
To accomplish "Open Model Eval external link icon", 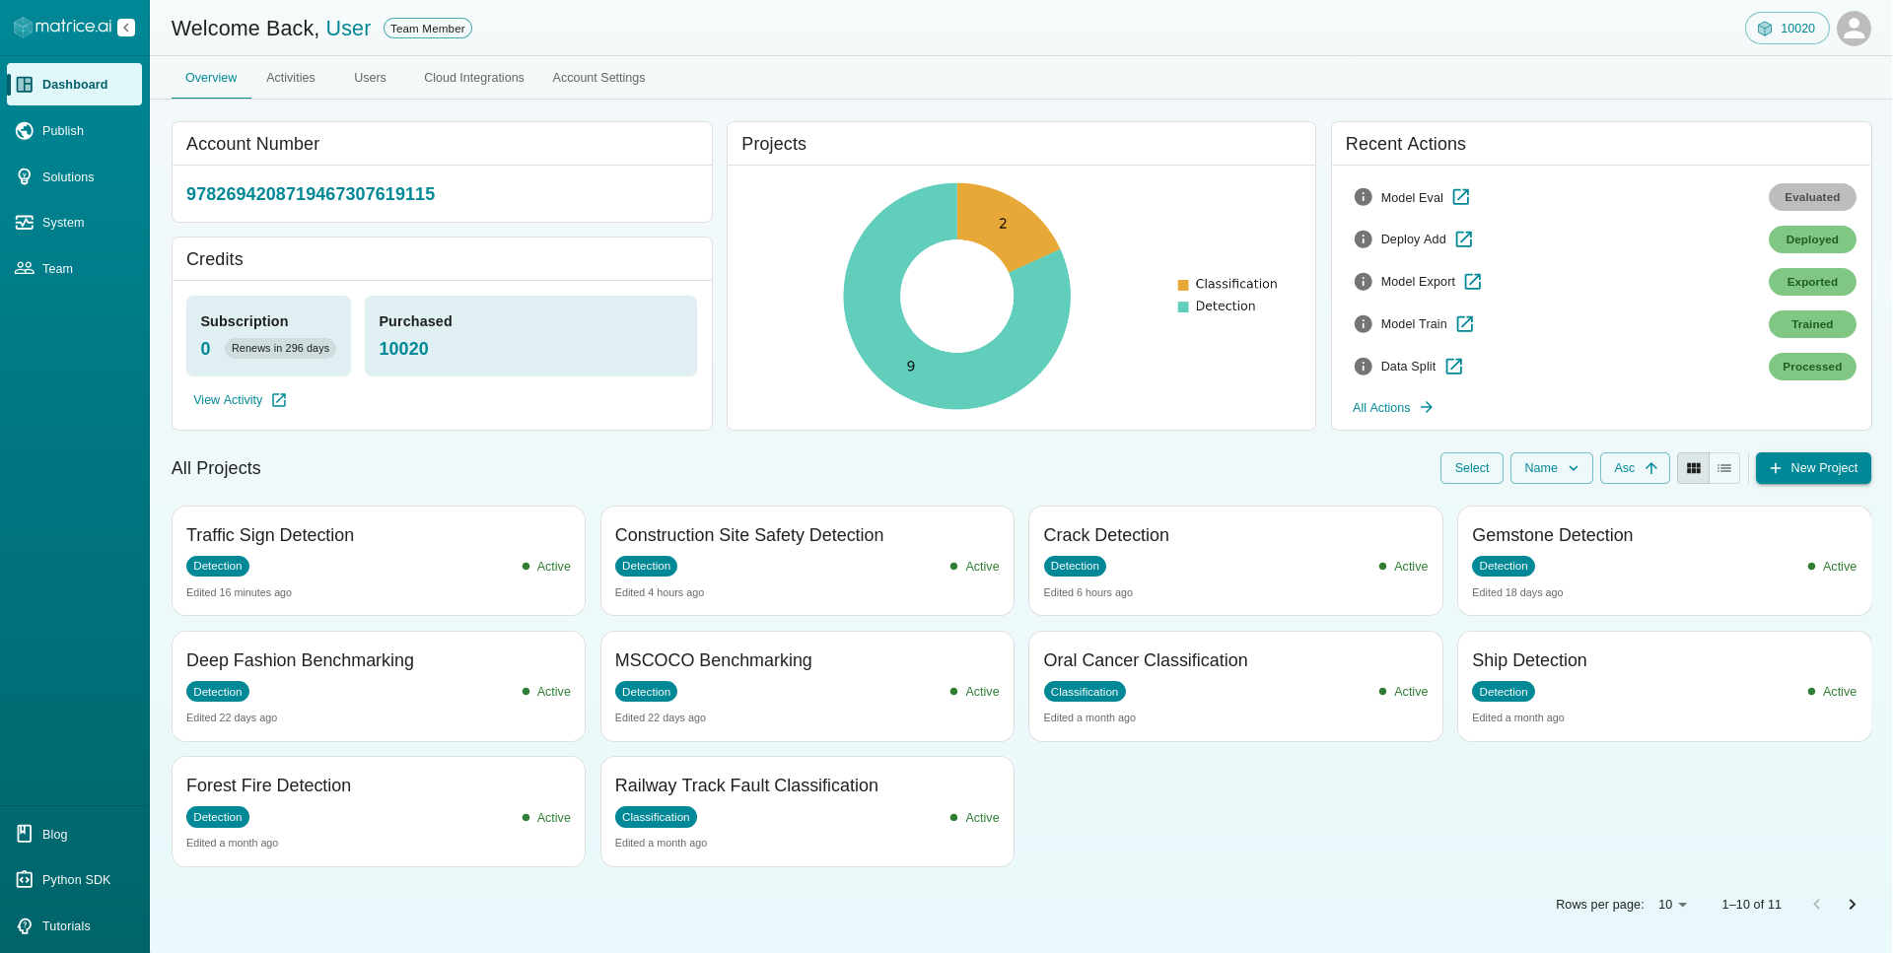I will point(1461,197).
